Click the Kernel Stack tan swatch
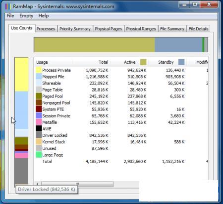The height and width of the screenshot is (204, 223). [39, 142]
